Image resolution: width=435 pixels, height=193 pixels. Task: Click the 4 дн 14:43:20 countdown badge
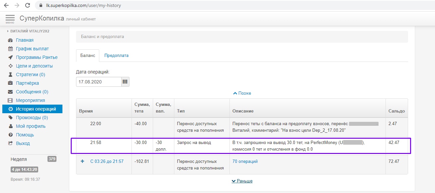pyautogui.click(x=24, y=169)
